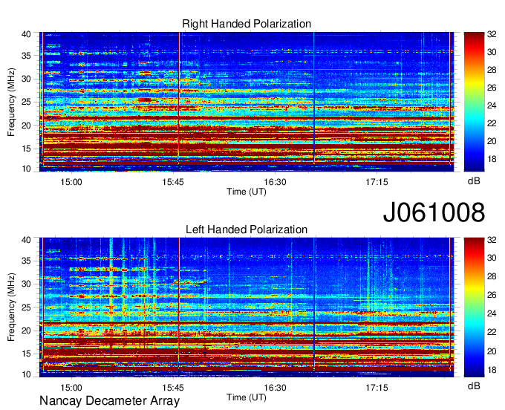Click the 17:15 time tick of bottom plot
Image resolution: width=505 pixels, height=410 pixels.
[377, 388]
